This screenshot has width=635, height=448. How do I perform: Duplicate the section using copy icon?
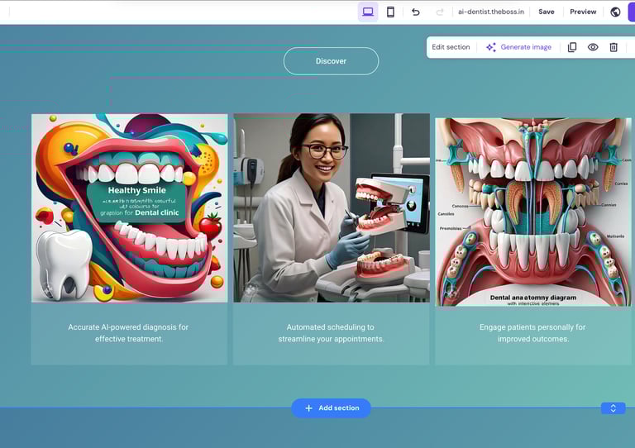(572, 47)
